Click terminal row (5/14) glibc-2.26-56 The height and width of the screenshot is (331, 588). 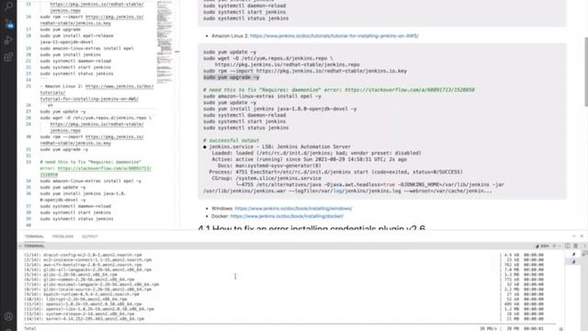71,275
